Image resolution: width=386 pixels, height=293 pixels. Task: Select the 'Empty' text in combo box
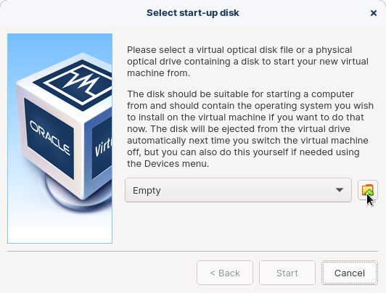[147, 191]
